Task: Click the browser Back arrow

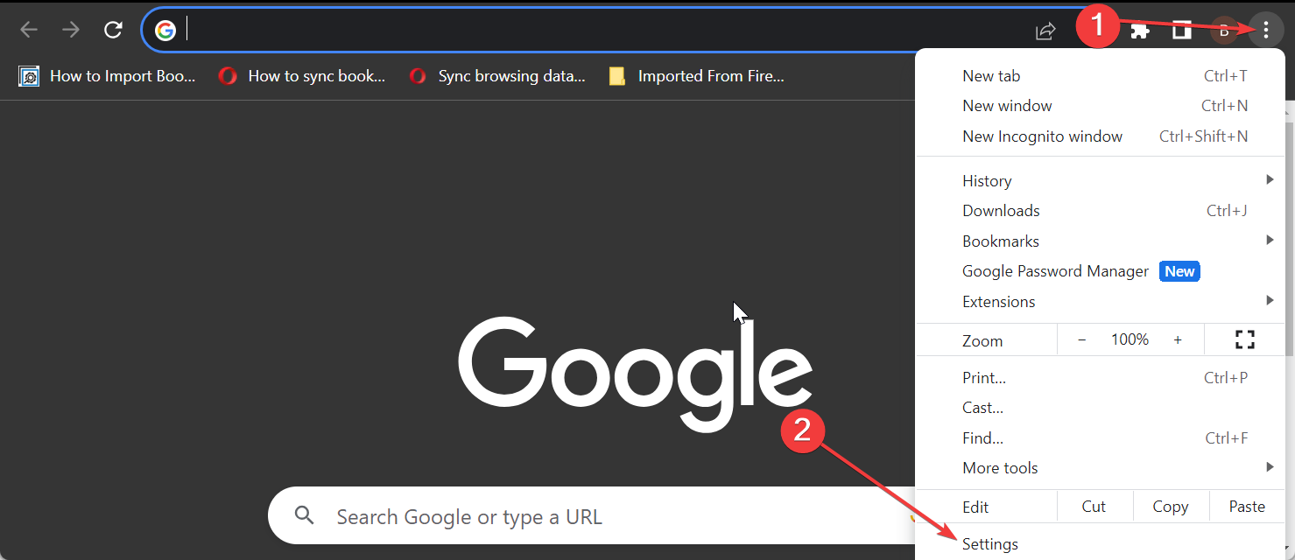Action: (29, 31)
